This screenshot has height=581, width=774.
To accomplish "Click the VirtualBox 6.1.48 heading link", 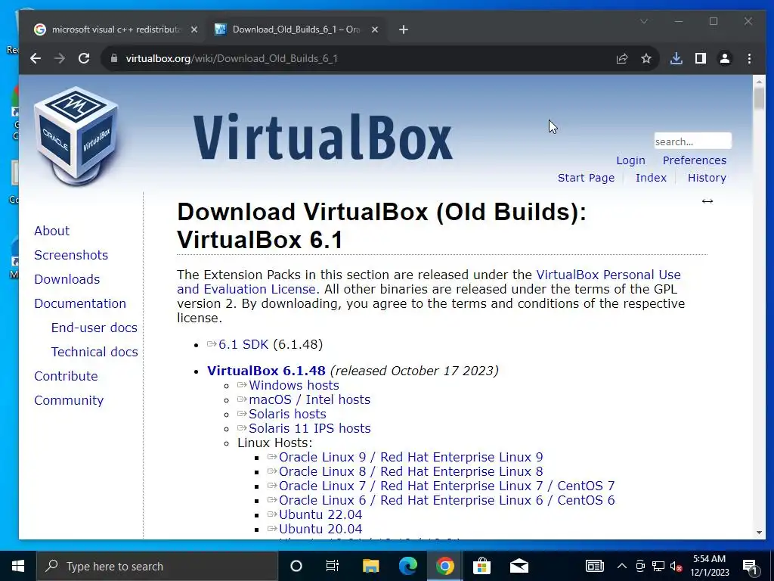I will coord(266,371).
